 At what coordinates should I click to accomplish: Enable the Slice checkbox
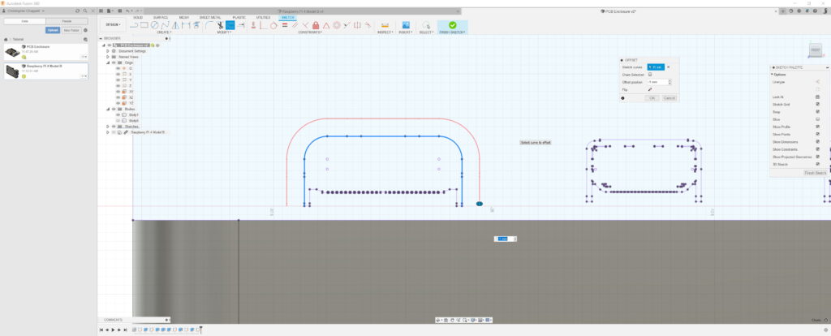818,119
